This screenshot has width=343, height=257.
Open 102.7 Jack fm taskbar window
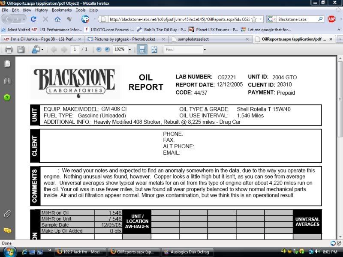[80, 252]
